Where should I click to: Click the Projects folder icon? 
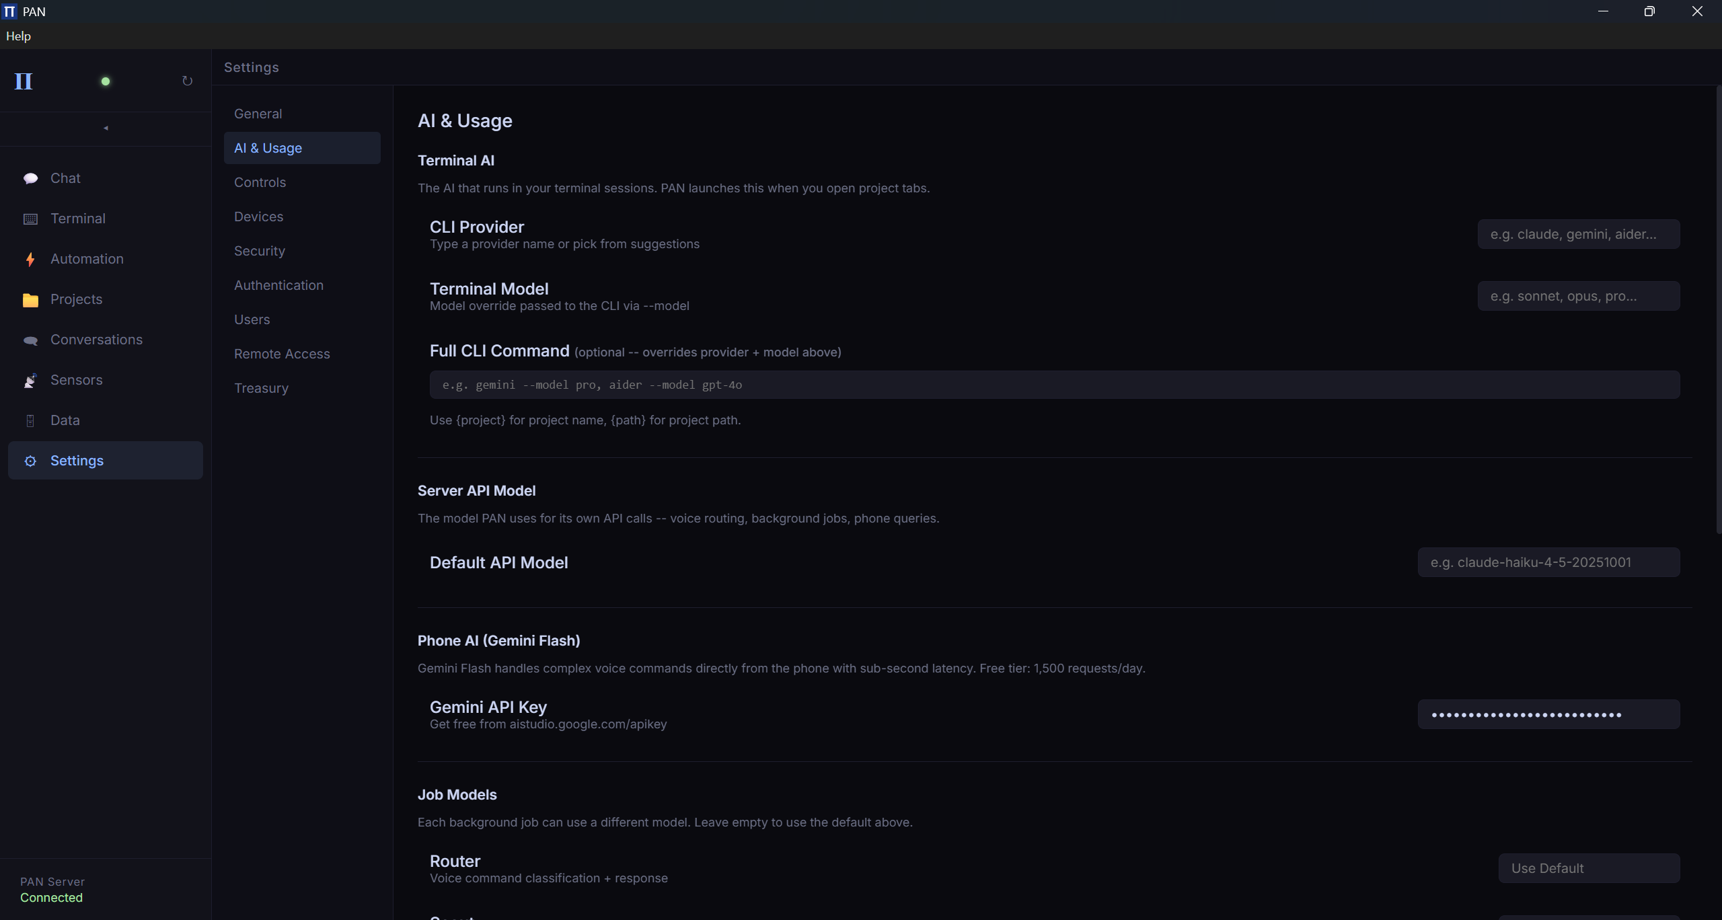(30, 300)
